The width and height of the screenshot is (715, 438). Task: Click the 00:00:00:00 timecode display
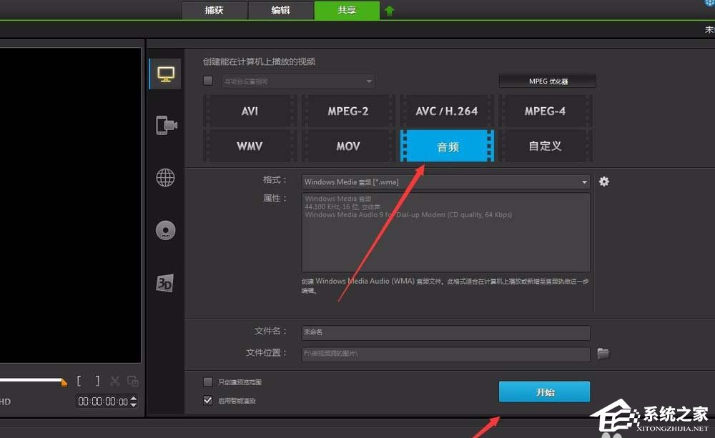click(103, 402)
